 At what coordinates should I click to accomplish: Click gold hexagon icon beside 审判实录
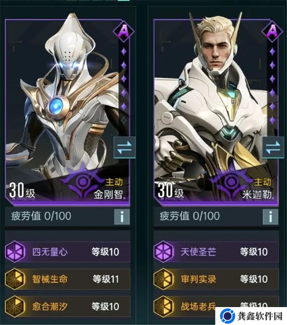(164, 279)
